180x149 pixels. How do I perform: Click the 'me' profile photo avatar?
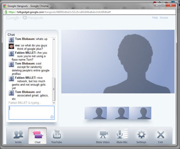coord(11,46)
